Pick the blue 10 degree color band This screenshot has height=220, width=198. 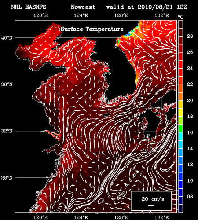click(180, 176)
